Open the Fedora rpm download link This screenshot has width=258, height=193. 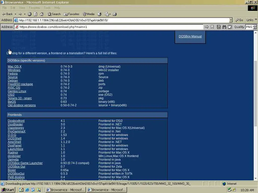pyautogui.click(x=13, y=74)
